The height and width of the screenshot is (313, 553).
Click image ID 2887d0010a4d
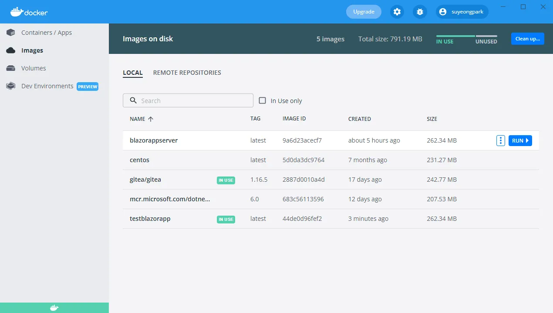click(x=303, y=180)
